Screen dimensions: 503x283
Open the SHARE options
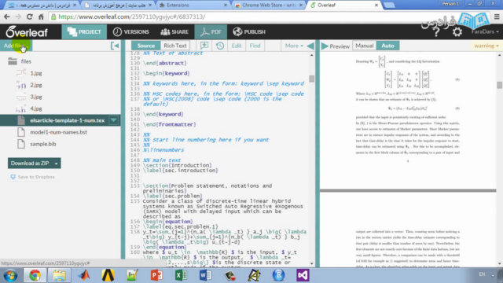174,31
